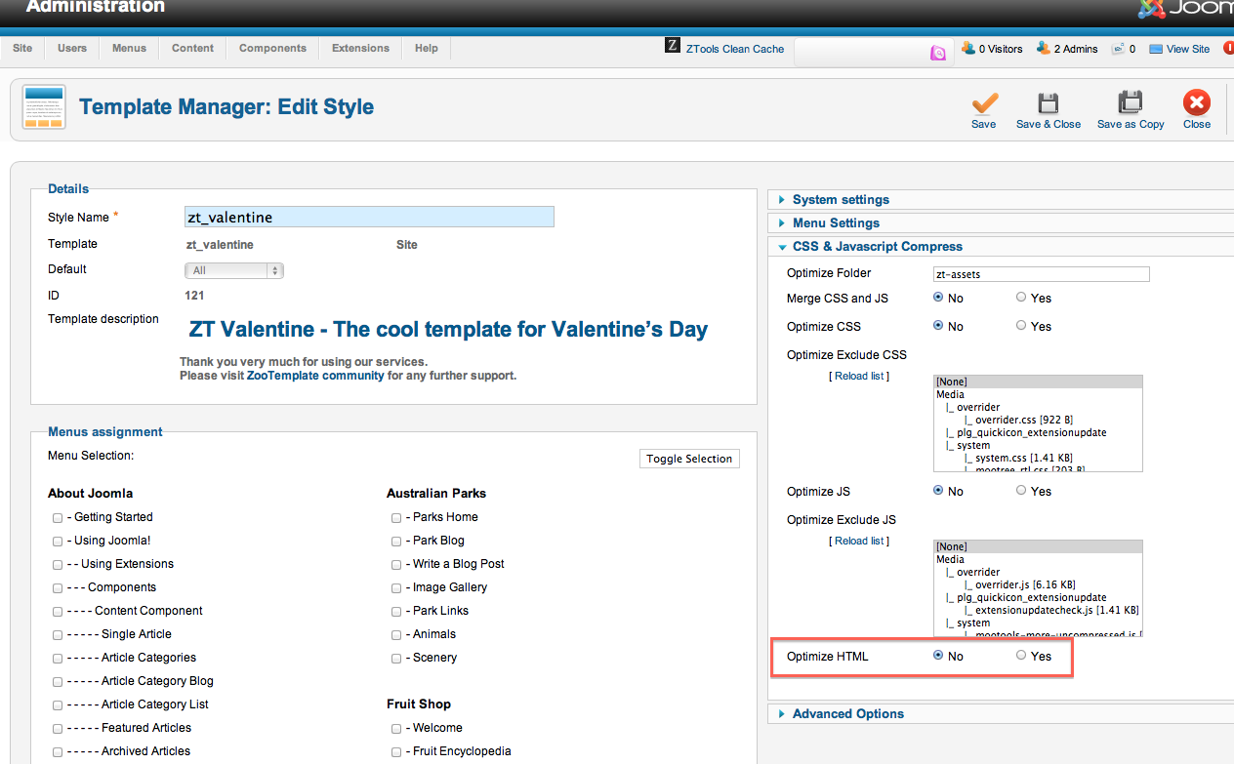Click the red Close toolbar icon
Viewport: 1234px width, 764px height.
click(1196, 102)
